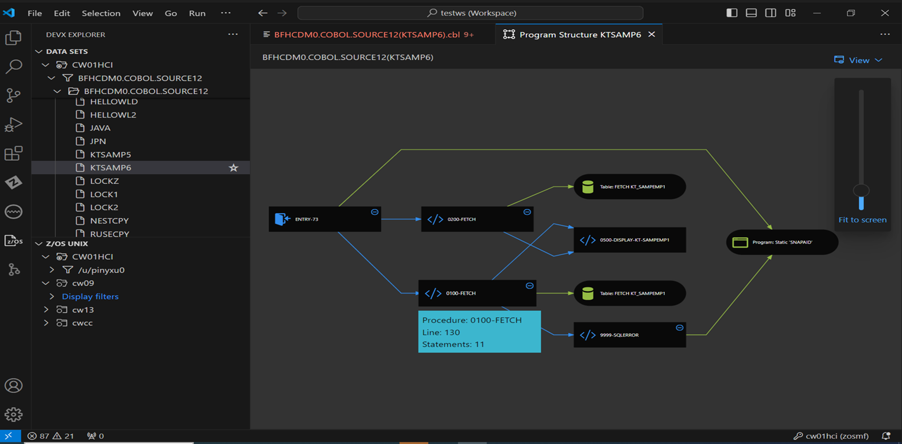Open editor more actions ellipsis
This screenshot has width=902, height=444.
885,34
